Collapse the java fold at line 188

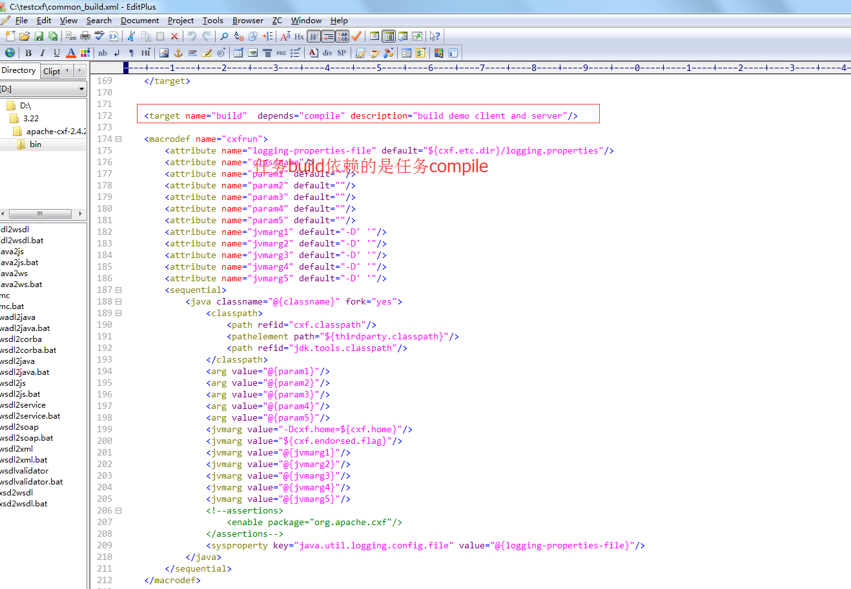(119, 301)
